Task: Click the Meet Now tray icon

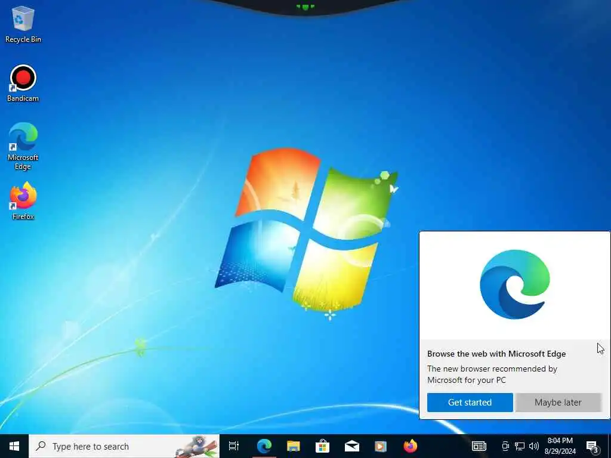Action: [505, 446]
